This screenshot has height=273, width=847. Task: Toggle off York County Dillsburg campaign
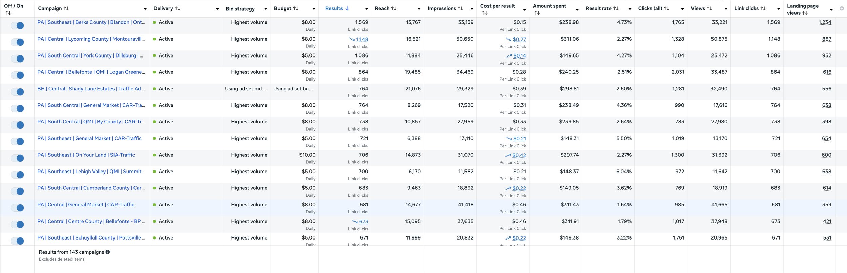pos(17,59)
